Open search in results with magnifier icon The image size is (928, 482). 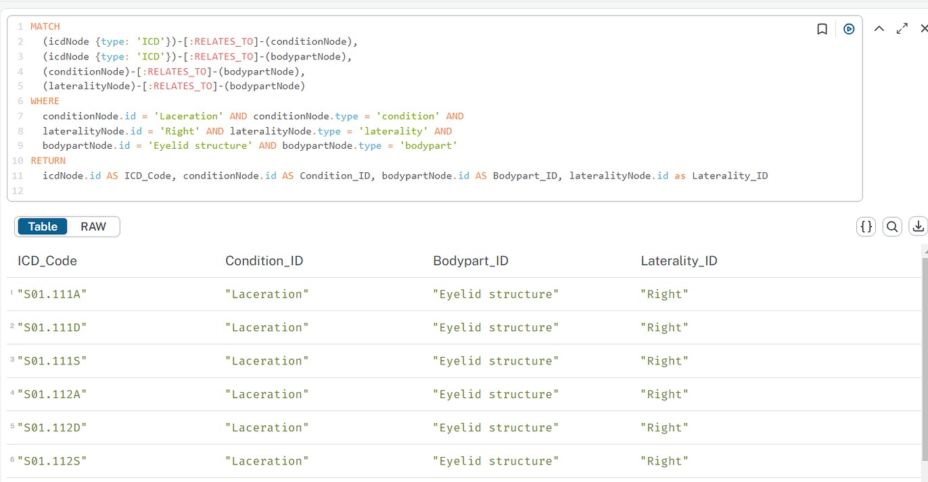tap(892, 227)
